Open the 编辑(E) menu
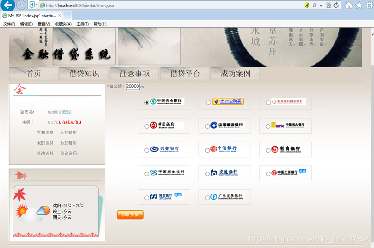 [26, 24]
